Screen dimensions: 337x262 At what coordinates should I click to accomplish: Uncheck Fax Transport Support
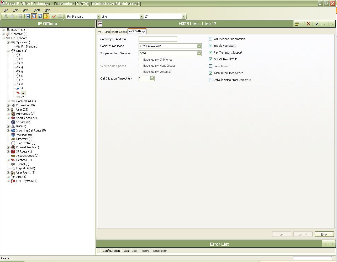(x=210, y=53)
